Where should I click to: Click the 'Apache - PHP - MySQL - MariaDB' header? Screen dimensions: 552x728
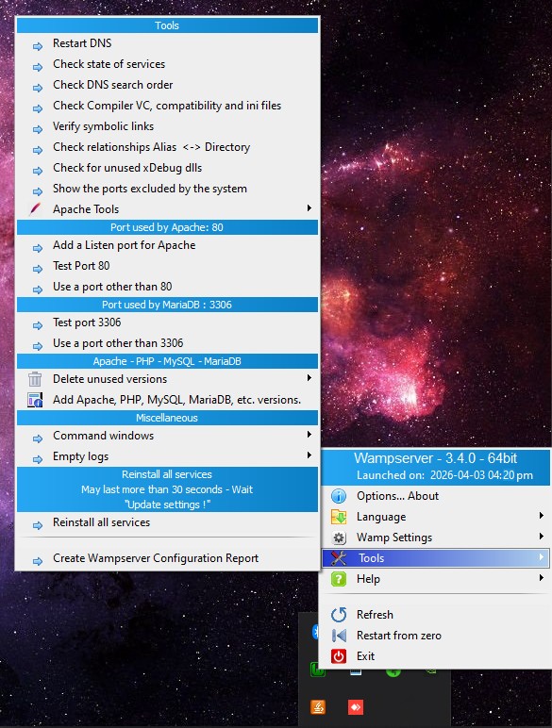167,361
